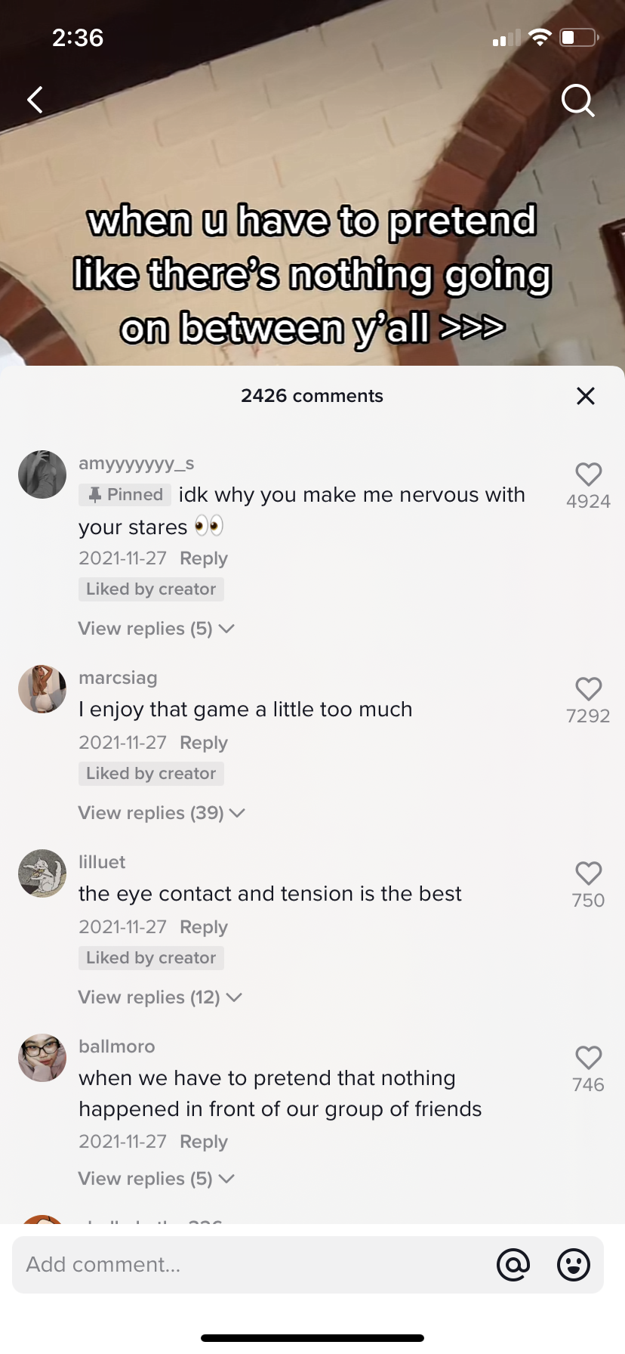Tap lilluet's profile avatar
Viewport: 625px width, 1354px height.
[x=42, y=873]
